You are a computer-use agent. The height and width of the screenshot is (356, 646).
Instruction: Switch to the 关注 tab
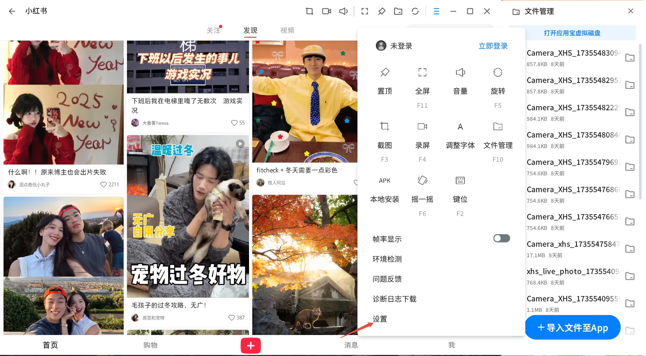click(213, 30)
